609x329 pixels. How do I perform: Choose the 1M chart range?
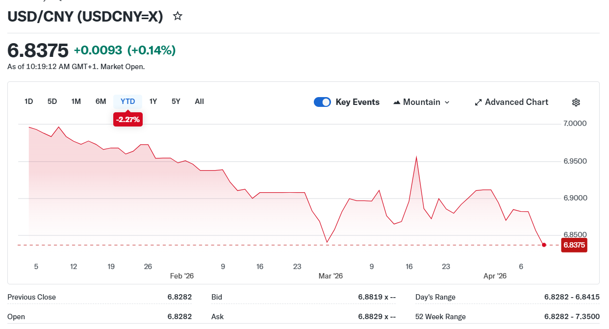(76, 101)
